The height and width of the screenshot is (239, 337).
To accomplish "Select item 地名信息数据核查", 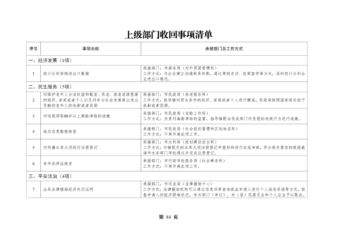I will point(60,131).
